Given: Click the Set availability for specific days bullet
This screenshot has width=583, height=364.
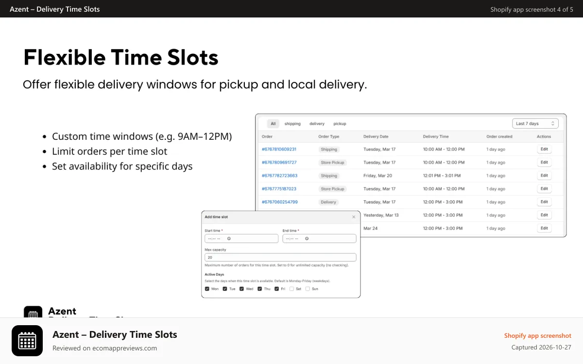Looking at the screenshot, I should 122,166.
